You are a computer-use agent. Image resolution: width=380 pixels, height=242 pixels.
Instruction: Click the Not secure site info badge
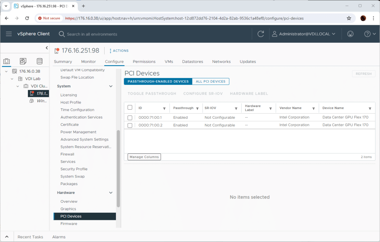coord(49,18)
